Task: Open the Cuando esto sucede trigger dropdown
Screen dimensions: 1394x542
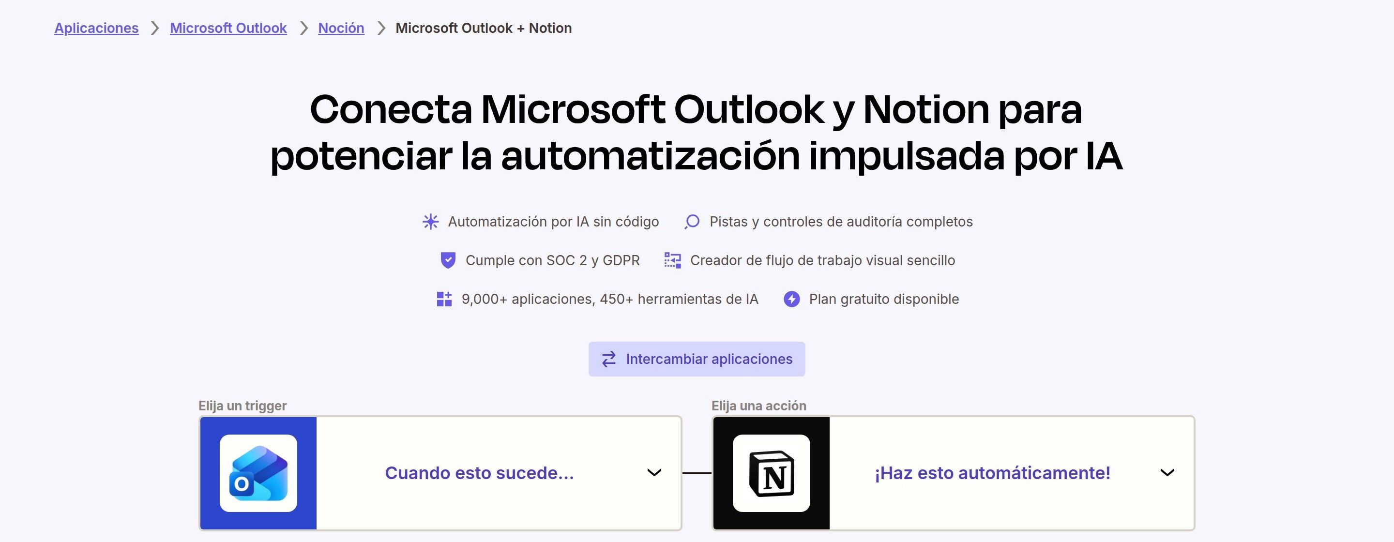Action: [440, 473]
